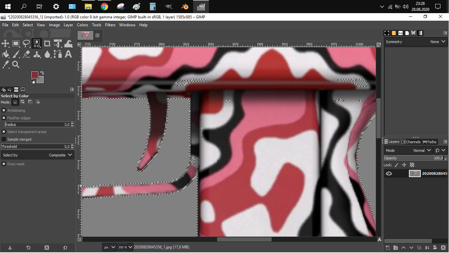Open the Filters menu
Image resolution: width=449 pixels, height=253 pixels.
coord(110,25)
